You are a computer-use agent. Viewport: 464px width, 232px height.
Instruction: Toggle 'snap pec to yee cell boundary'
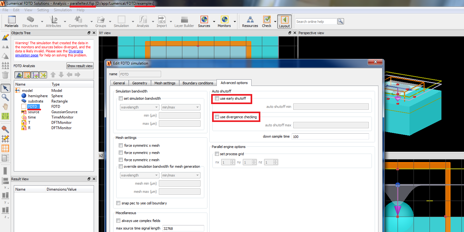click(118, 203)
